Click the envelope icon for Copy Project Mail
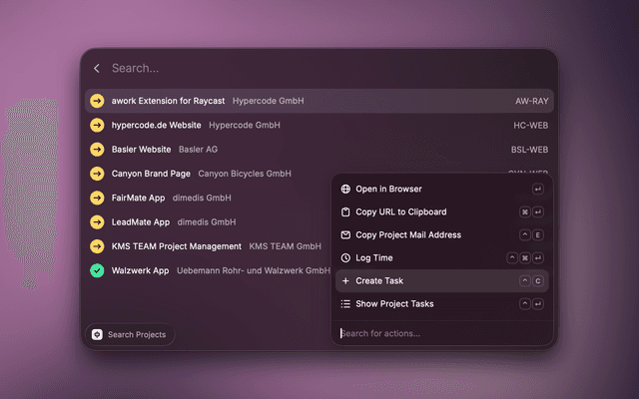Viewport: 639px width, 399px height. 345,235
